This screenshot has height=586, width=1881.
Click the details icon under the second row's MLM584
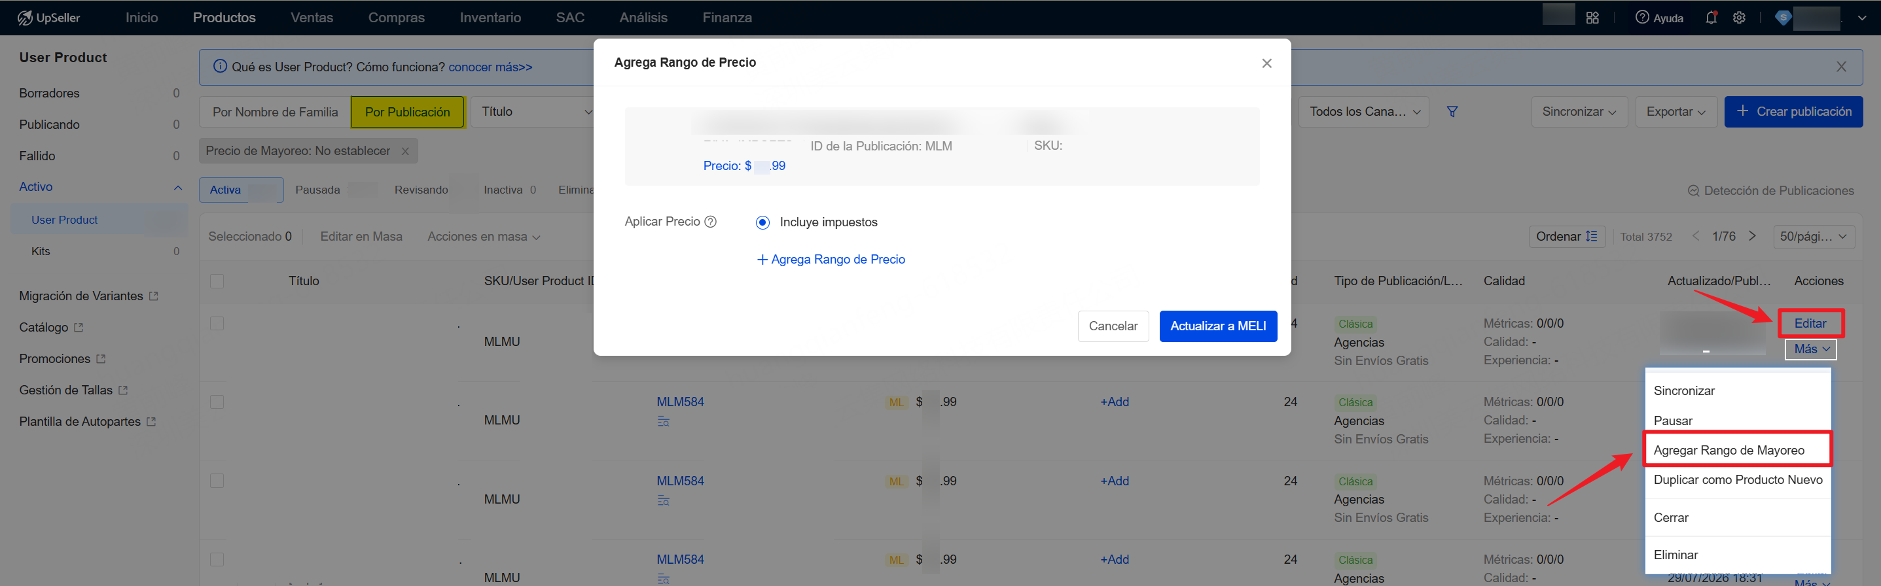663,421
